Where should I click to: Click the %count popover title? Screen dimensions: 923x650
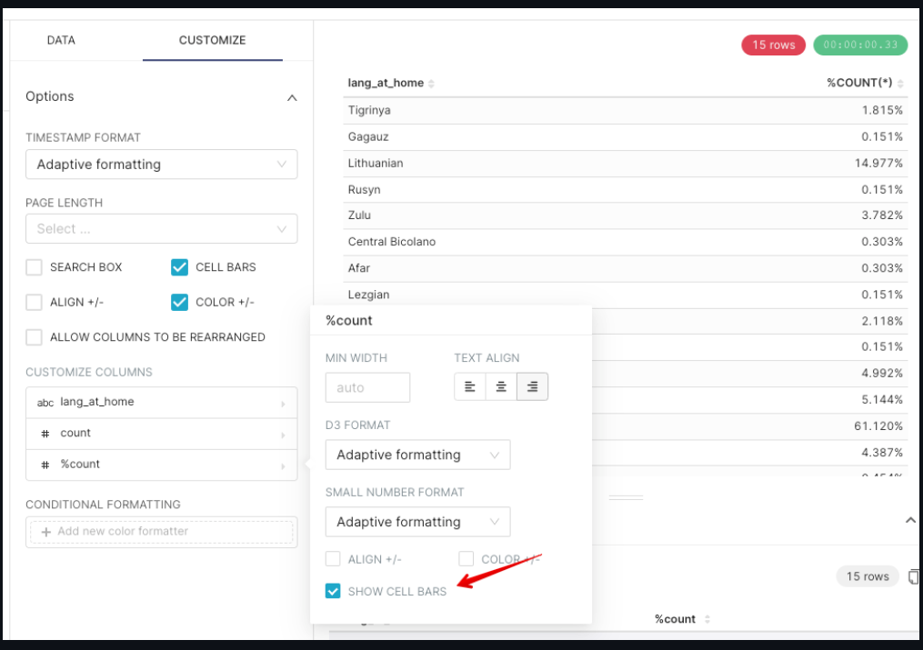(x=349, y=321)
